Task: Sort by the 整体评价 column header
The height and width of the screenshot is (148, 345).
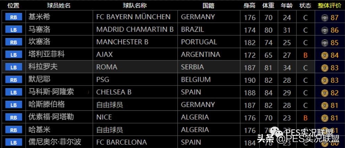Action: (x=330, y=6)
